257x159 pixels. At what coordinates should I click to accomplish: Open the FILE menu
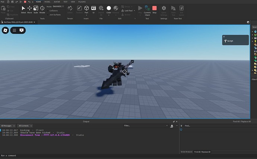[3, 2]
